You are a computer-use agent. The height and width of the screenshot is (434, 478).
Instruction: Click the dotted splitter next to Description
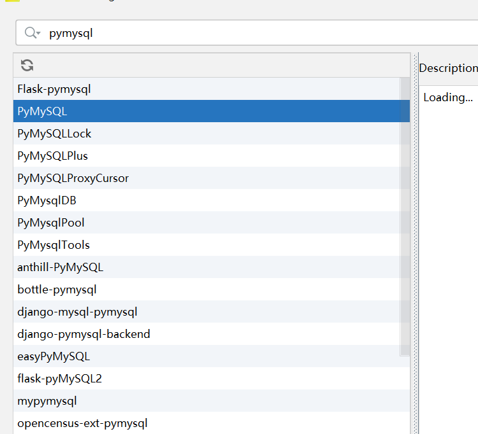click(415, 244)
